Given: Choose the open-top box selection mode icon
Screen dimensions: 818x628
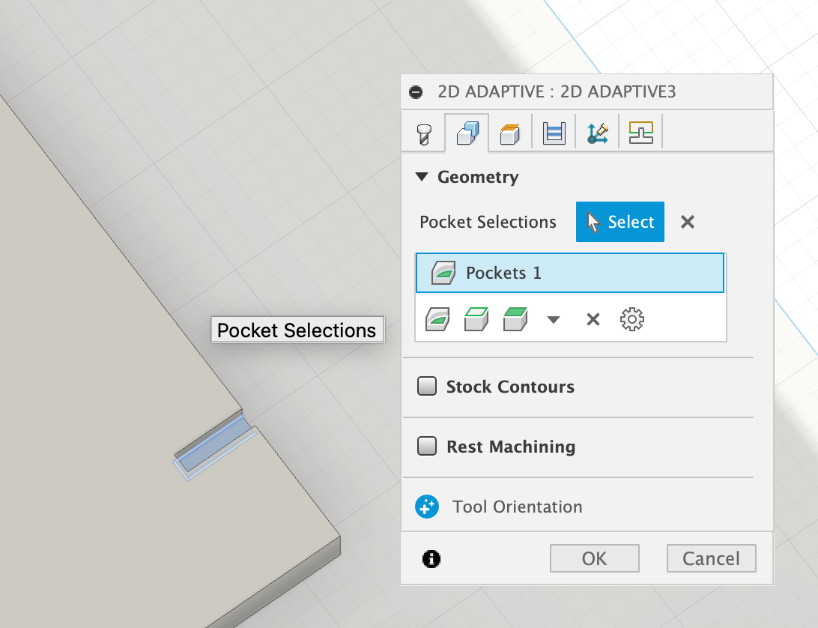Looking at the screenshot, I should click(476, 318).
